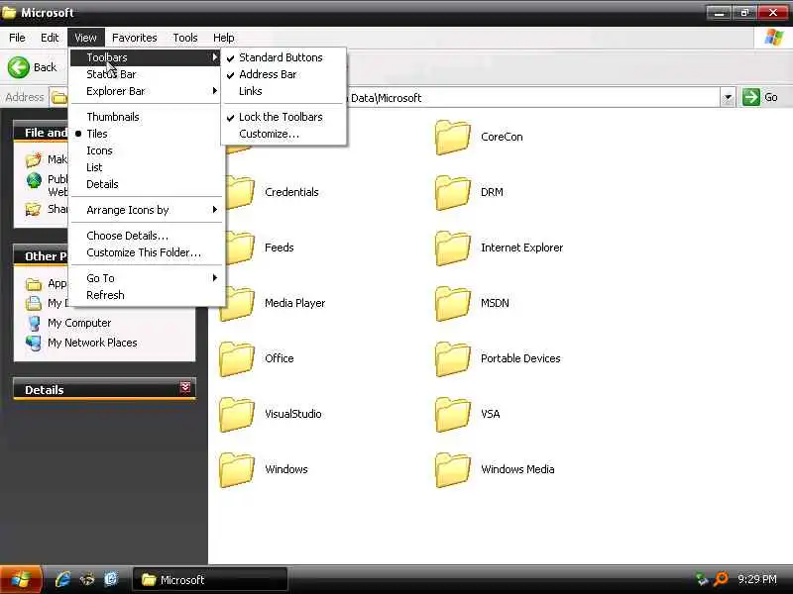Screen dimensions: 793x594
Task: Click the Make a new folder task icon
Action: pyautogui.click(x=34, y=159)
